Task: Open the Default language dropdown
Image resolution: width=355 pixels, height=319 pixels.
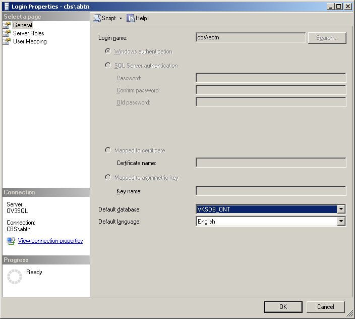Action: pos(341,222)
